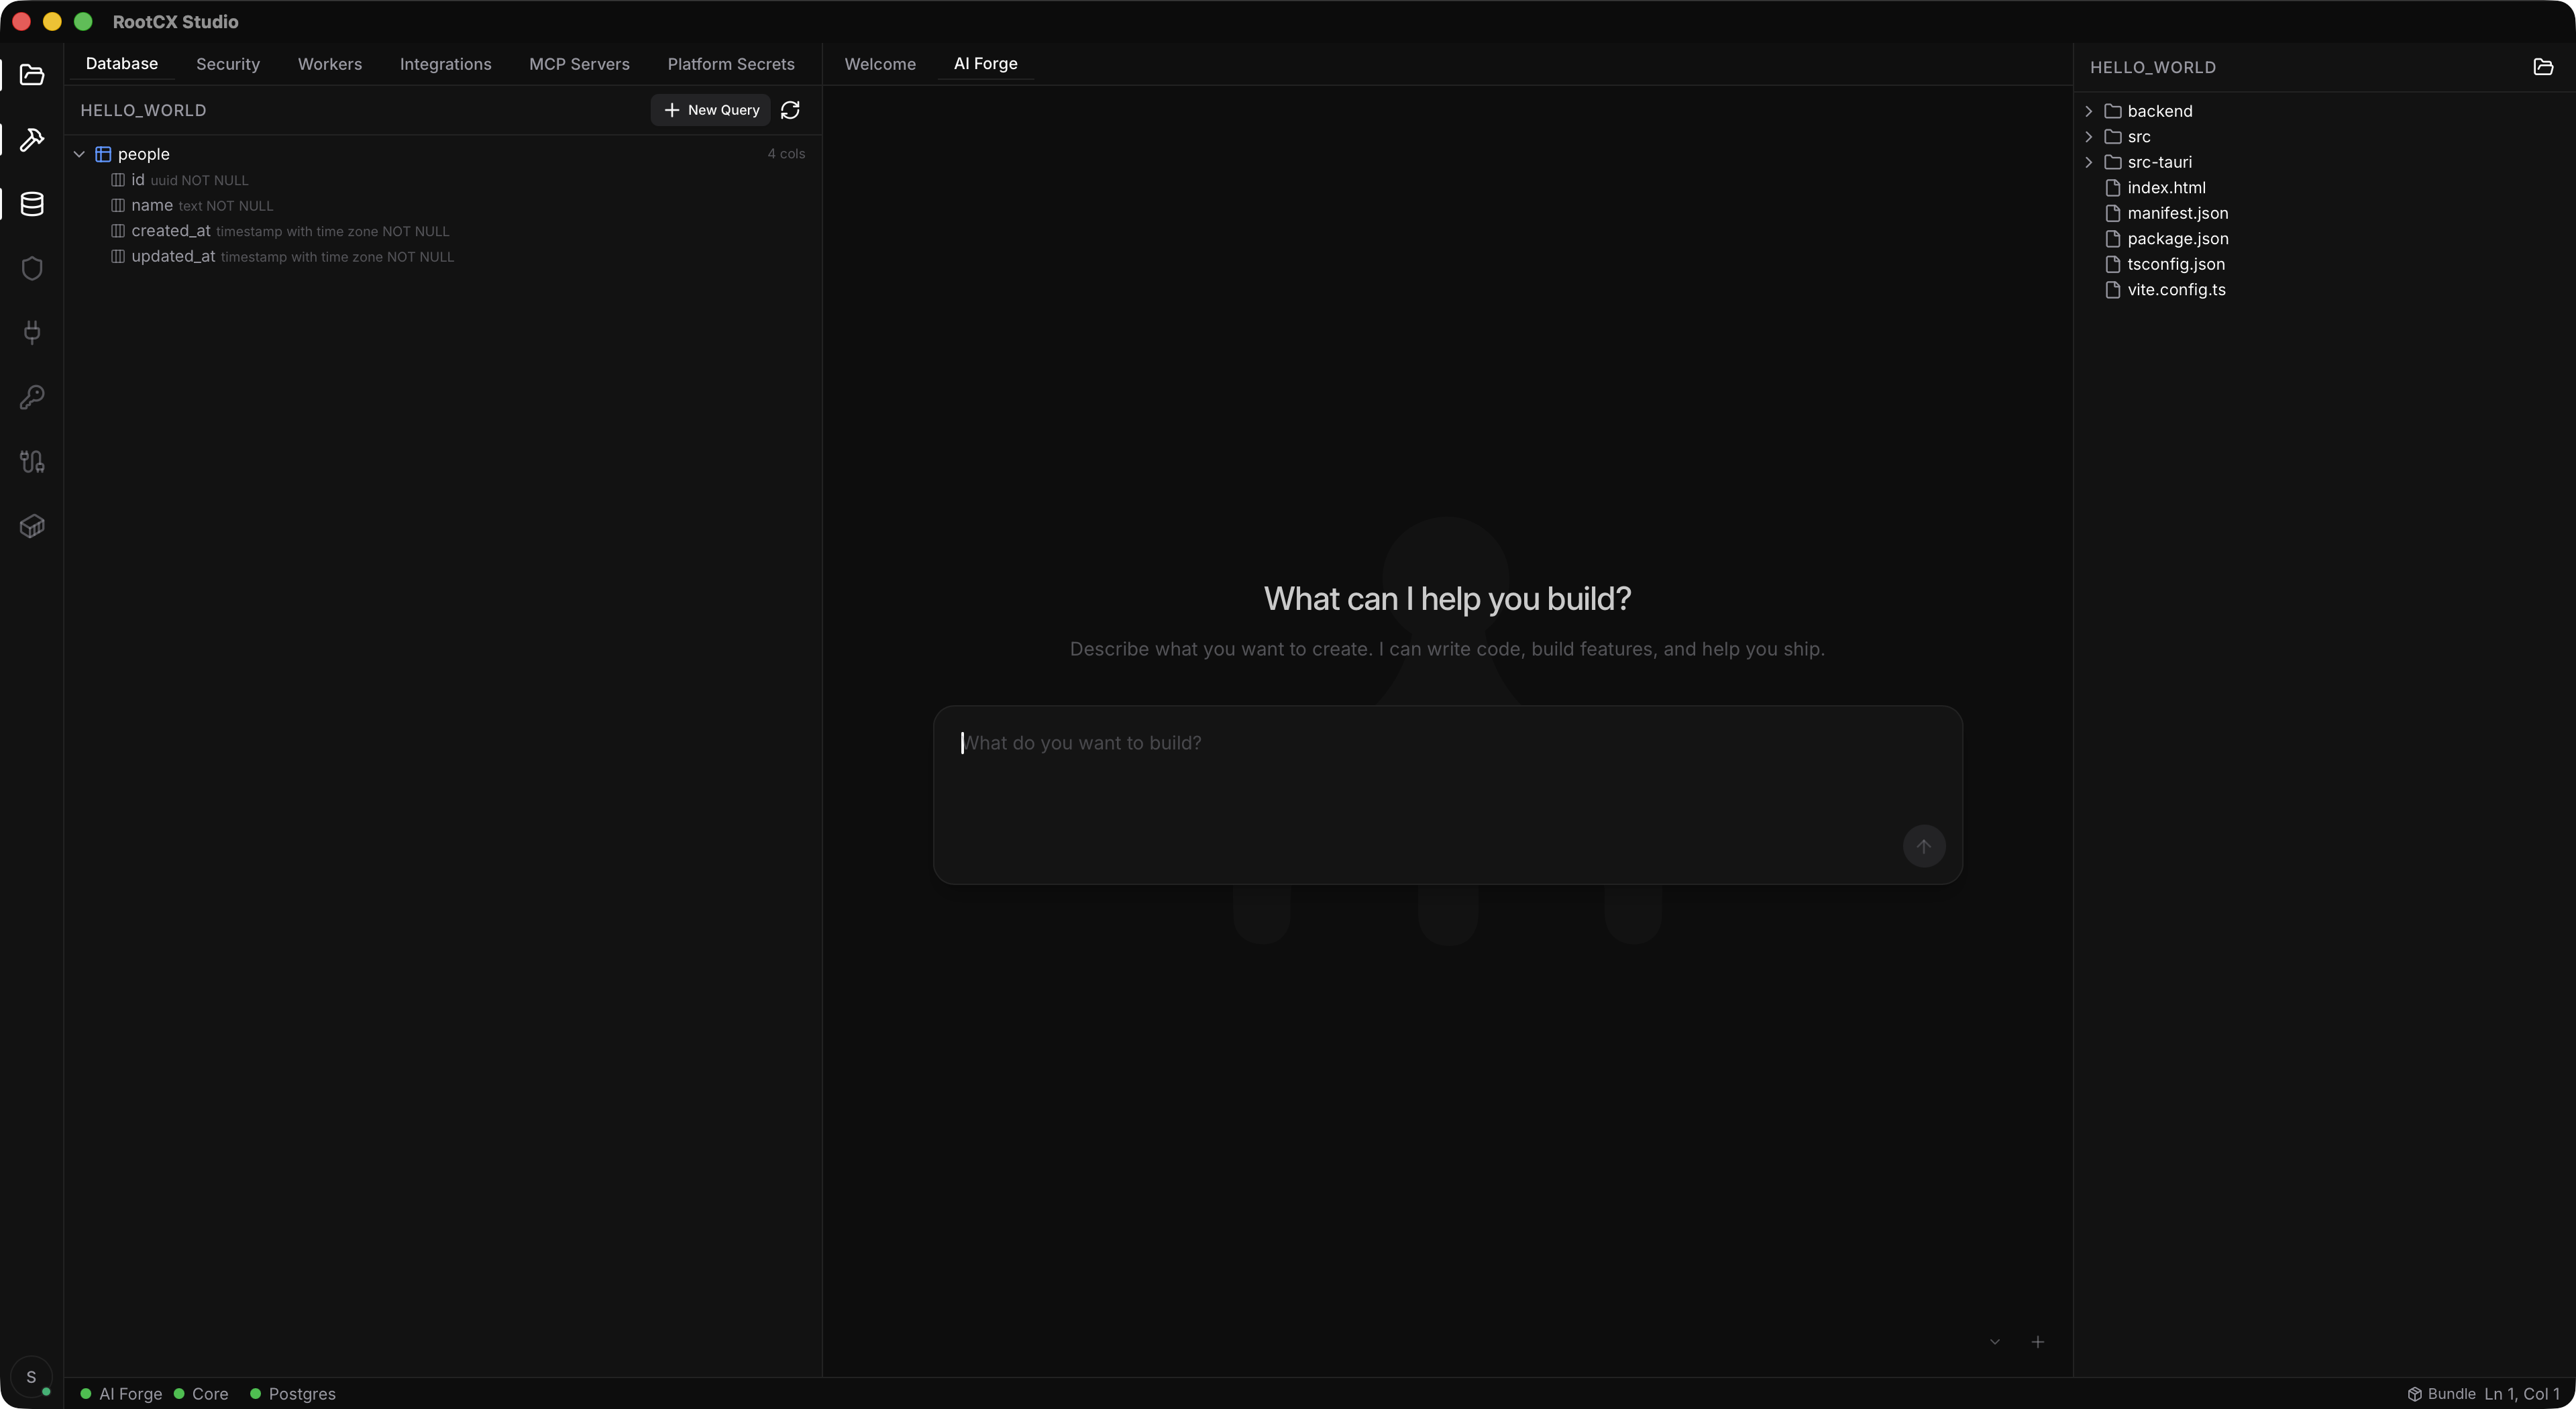
Task: Click the user avatar S at bottom left
Action: pos(31,1377)
